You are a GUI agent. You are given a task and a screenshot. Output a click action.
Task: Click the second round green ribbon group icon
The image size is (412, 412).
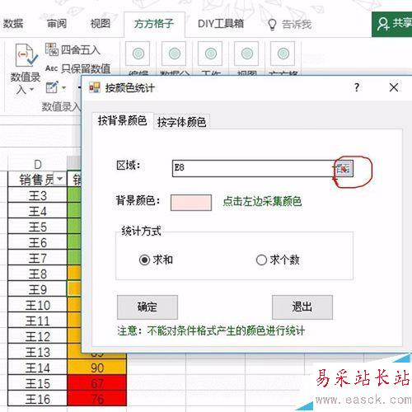175,54
